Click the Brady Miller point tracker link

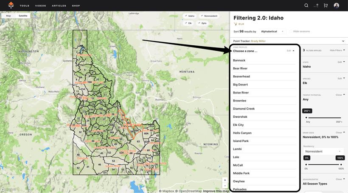(x=258, y=41)
